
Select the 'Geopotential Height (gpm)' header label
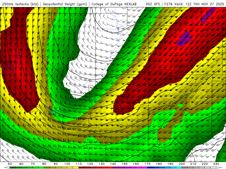[65, 4]
